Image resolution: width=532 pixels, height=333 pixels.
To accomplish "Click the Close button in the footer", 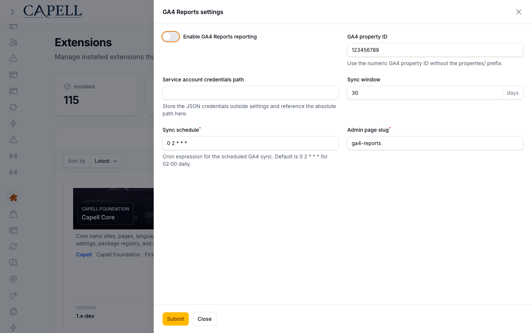I will [x=205, y=319].
